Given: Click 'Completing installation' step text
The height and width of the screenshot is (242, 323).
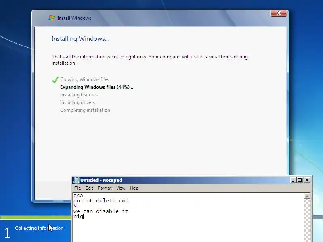Looking at the screenshot, I should 85,110.
